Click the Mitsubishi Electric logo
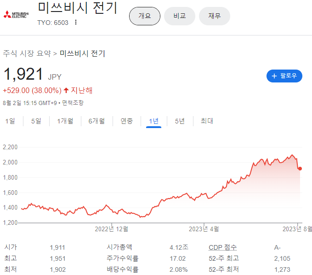312x275 pixels. pyautogui.click(x=16, y=14)
